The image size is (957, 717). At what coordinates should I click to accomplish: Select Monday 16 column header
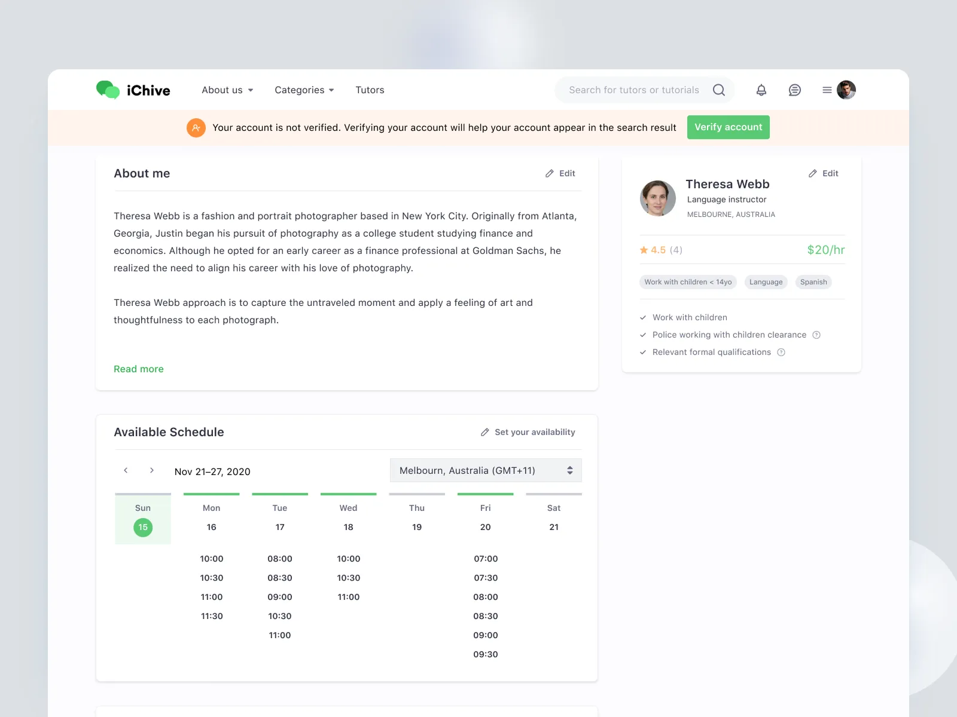click(212, 517)
